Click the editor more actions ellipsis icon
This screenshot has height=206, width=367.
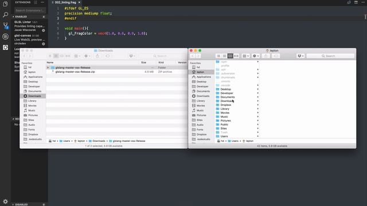363,2
